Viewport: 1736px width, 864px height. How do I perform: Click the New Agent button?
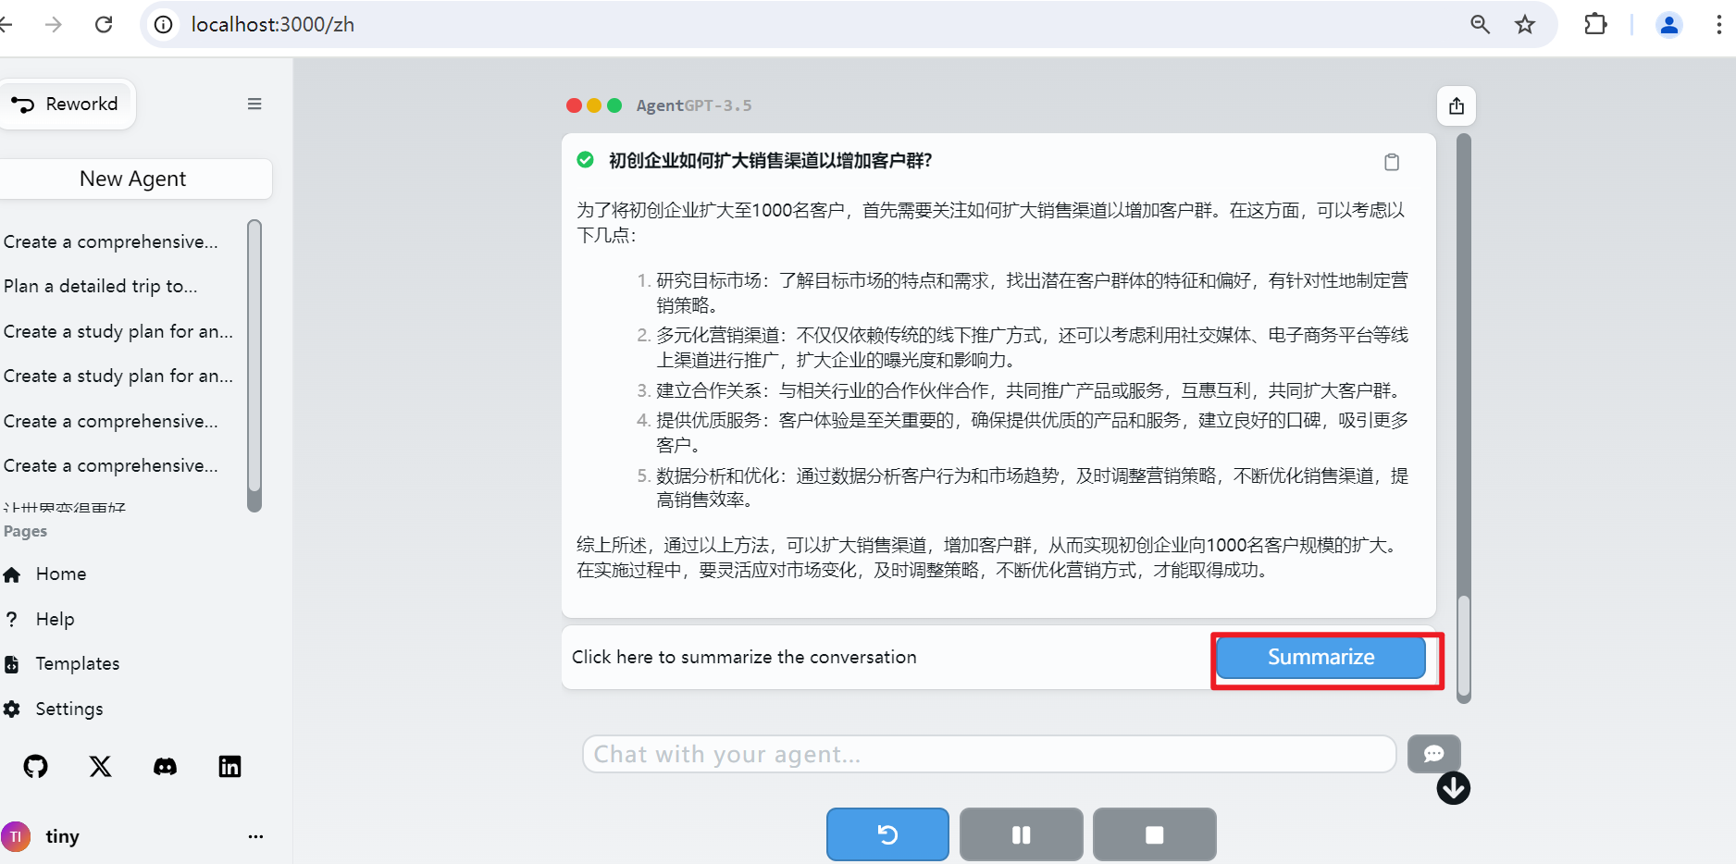point(133,179)
